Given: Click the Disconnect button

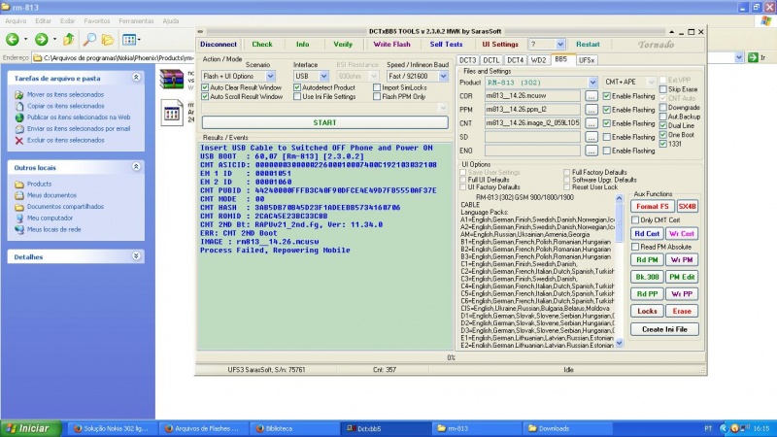Looking at the screenshot, I should 219,44.
